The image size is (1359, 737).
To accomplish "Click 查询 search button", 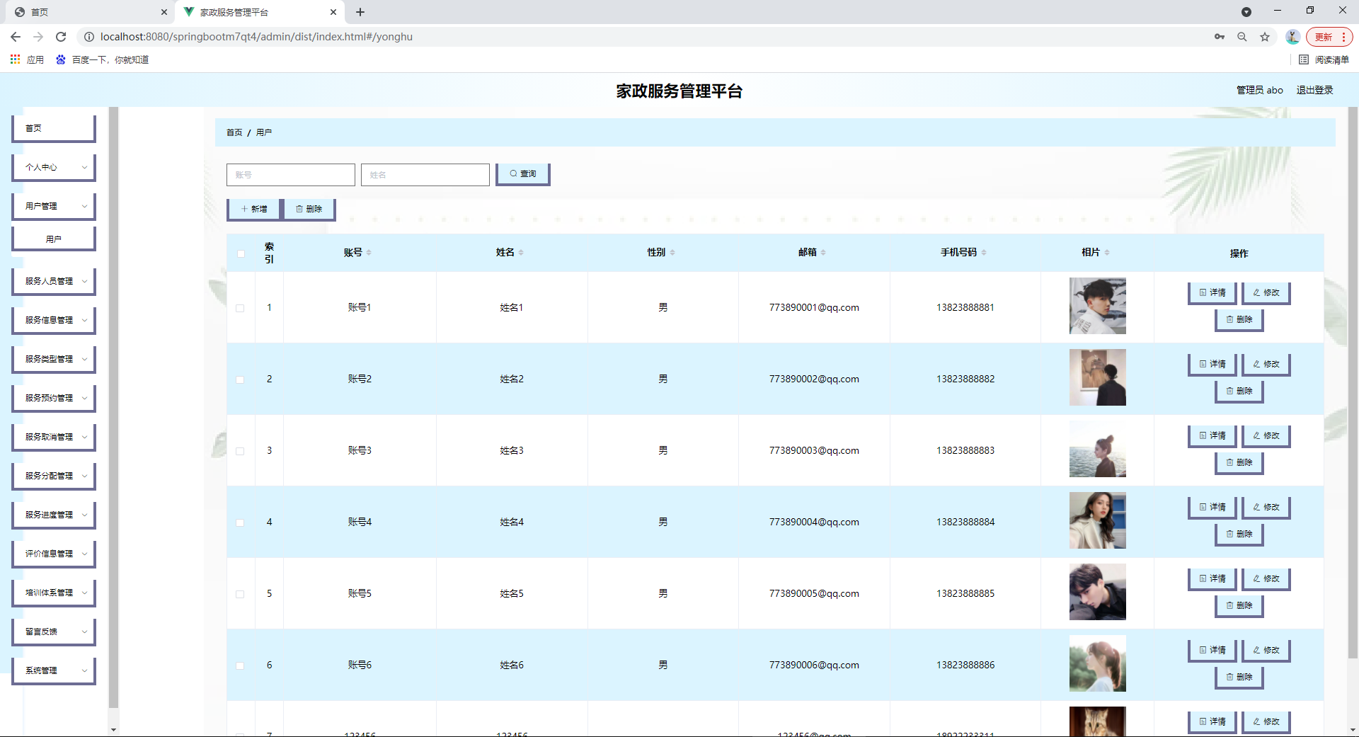I will [523, 174].
